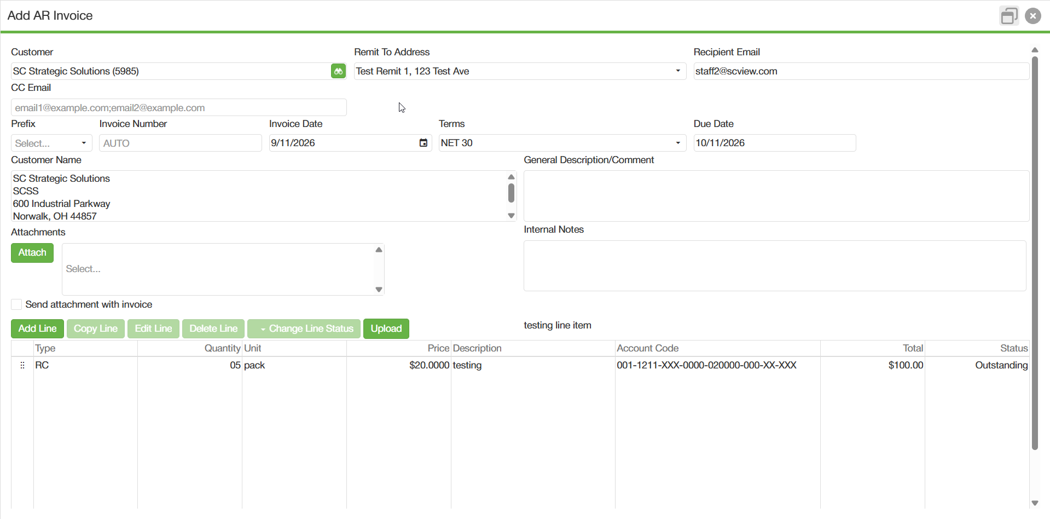Click the page scroll down arrow
This screenshot has width=1050, height=519.
(x=1035, y=503)
